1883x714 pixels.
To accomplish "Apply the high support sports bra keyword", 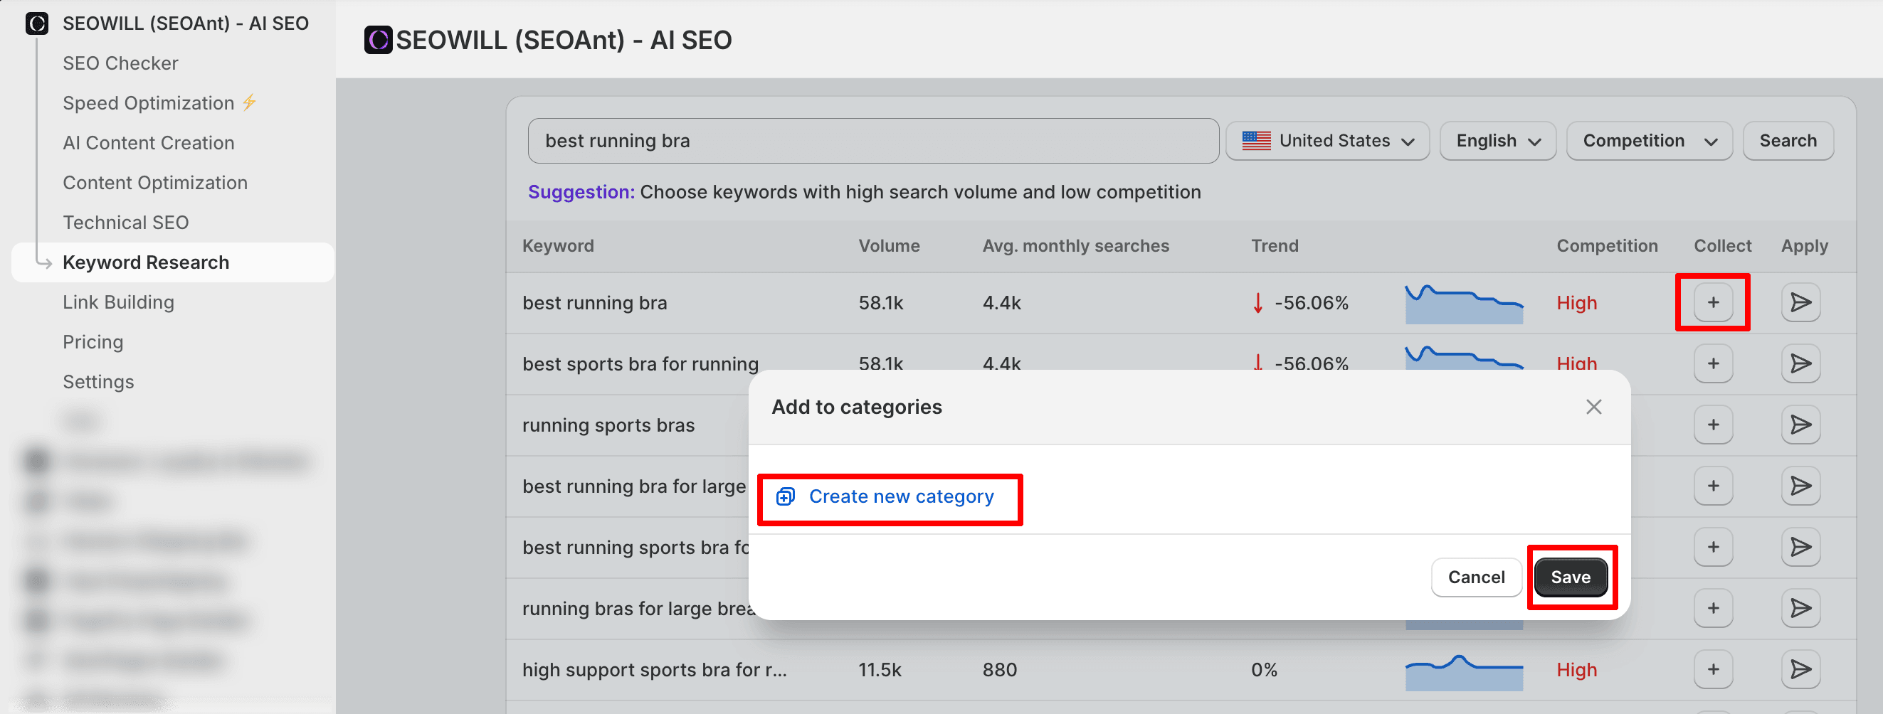I will tap(1800, 669).
